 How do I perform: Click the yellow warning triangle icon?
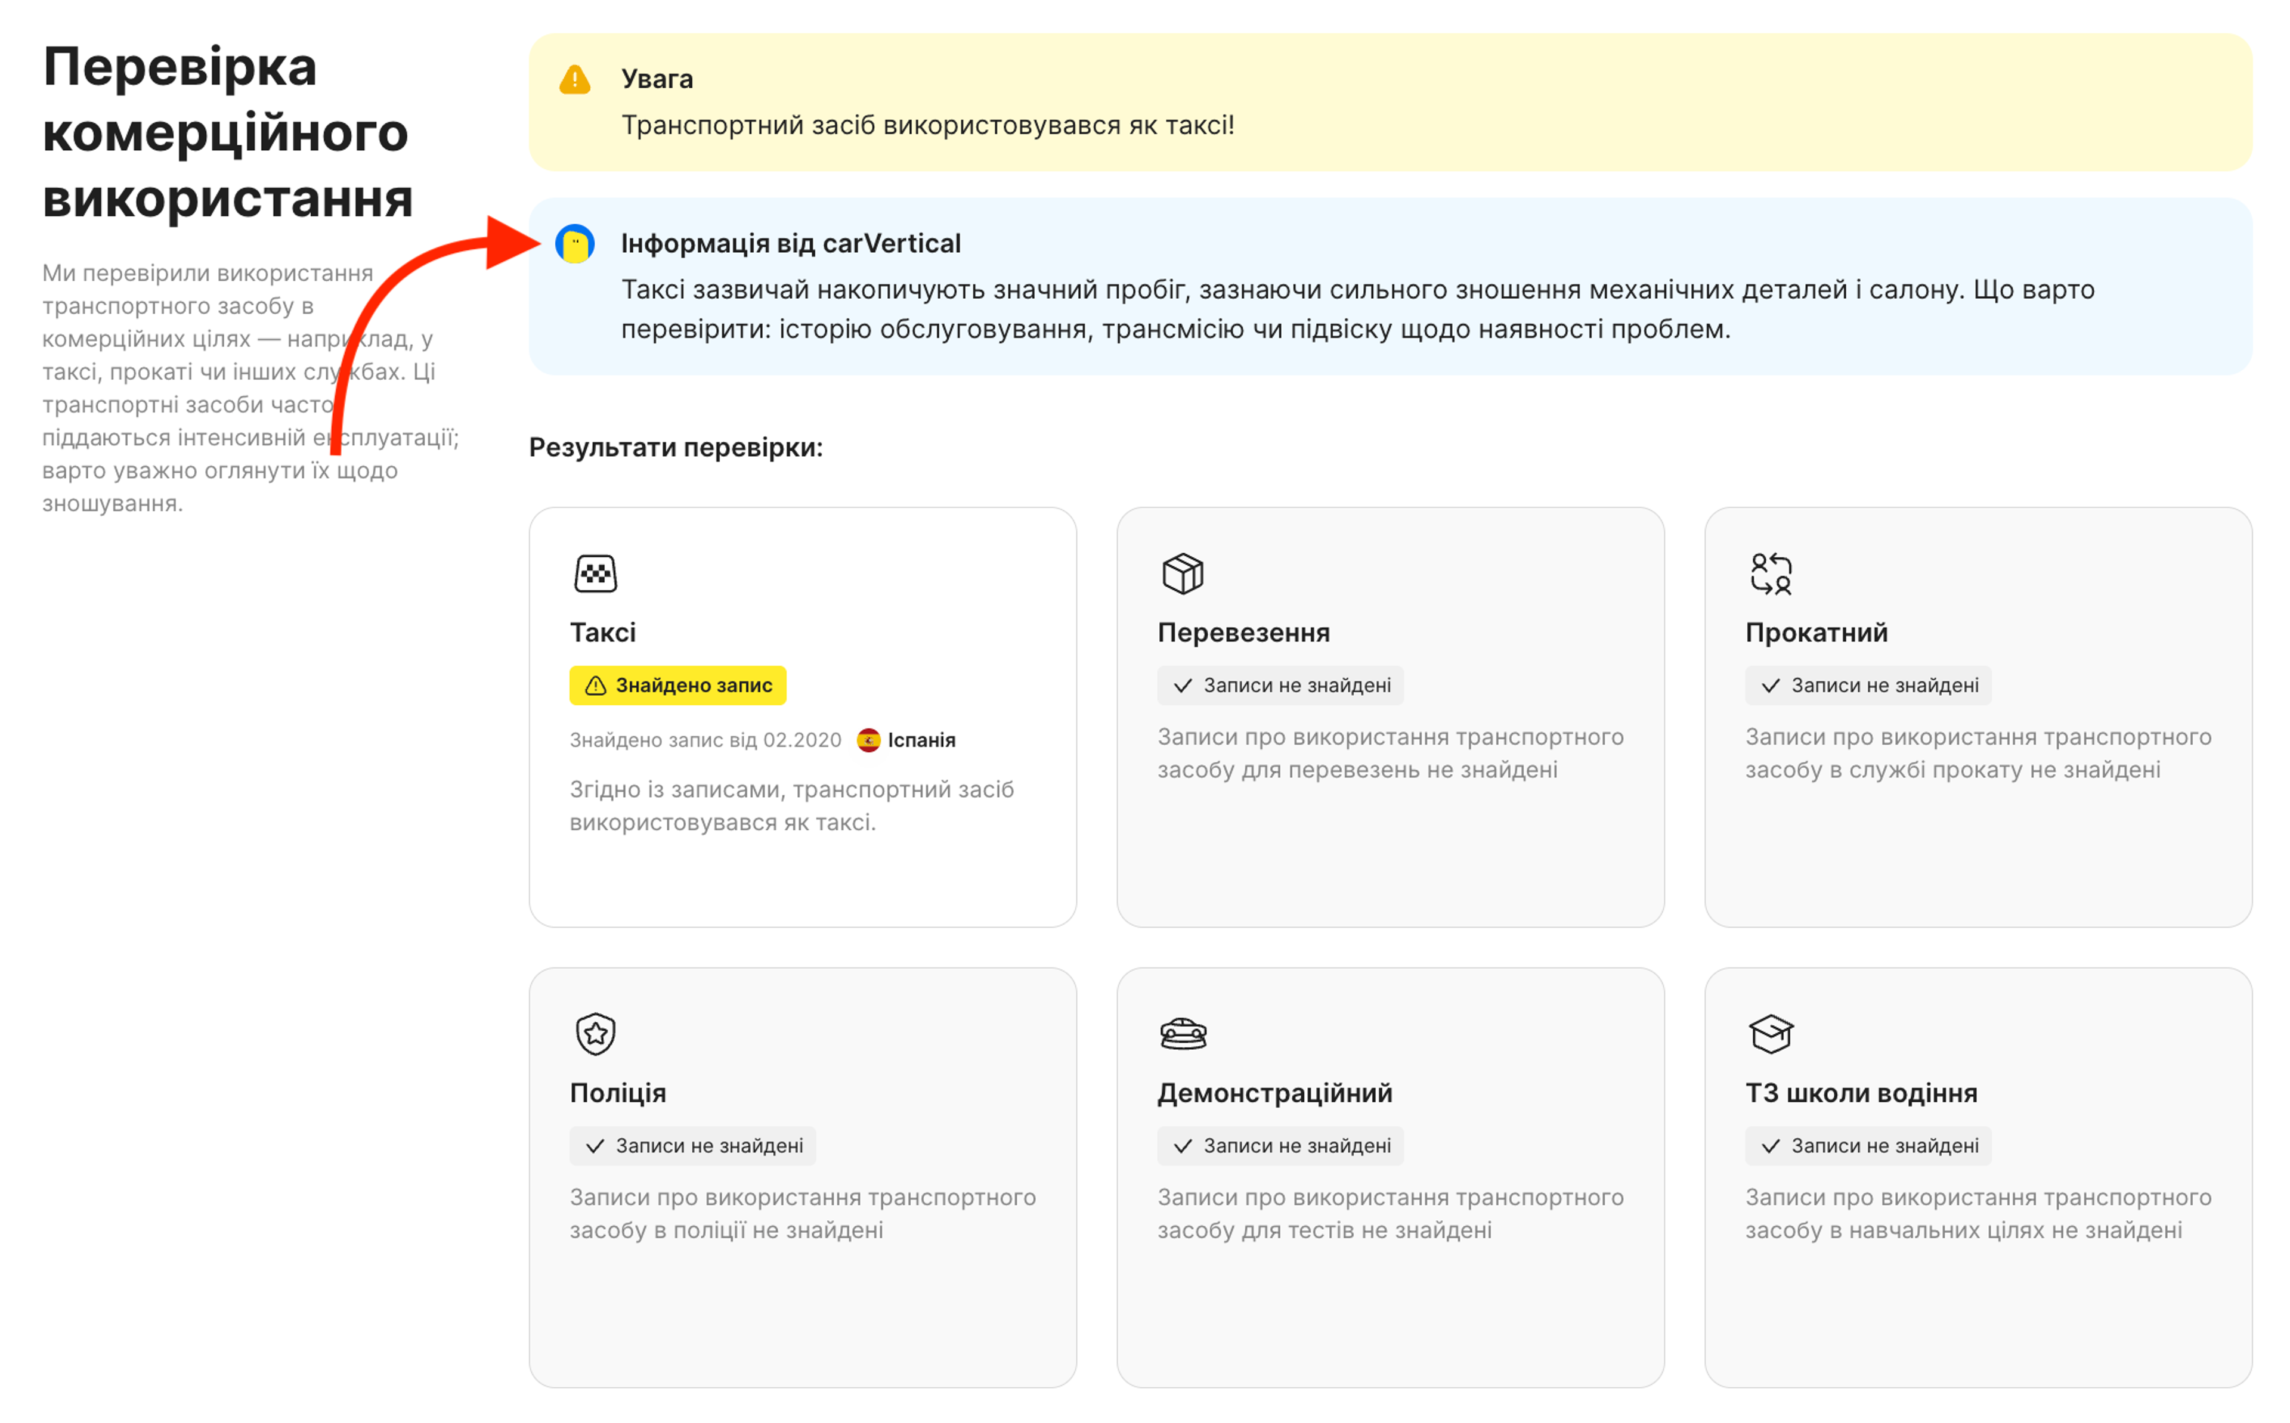pyautogui.click(x=575, y=80)
